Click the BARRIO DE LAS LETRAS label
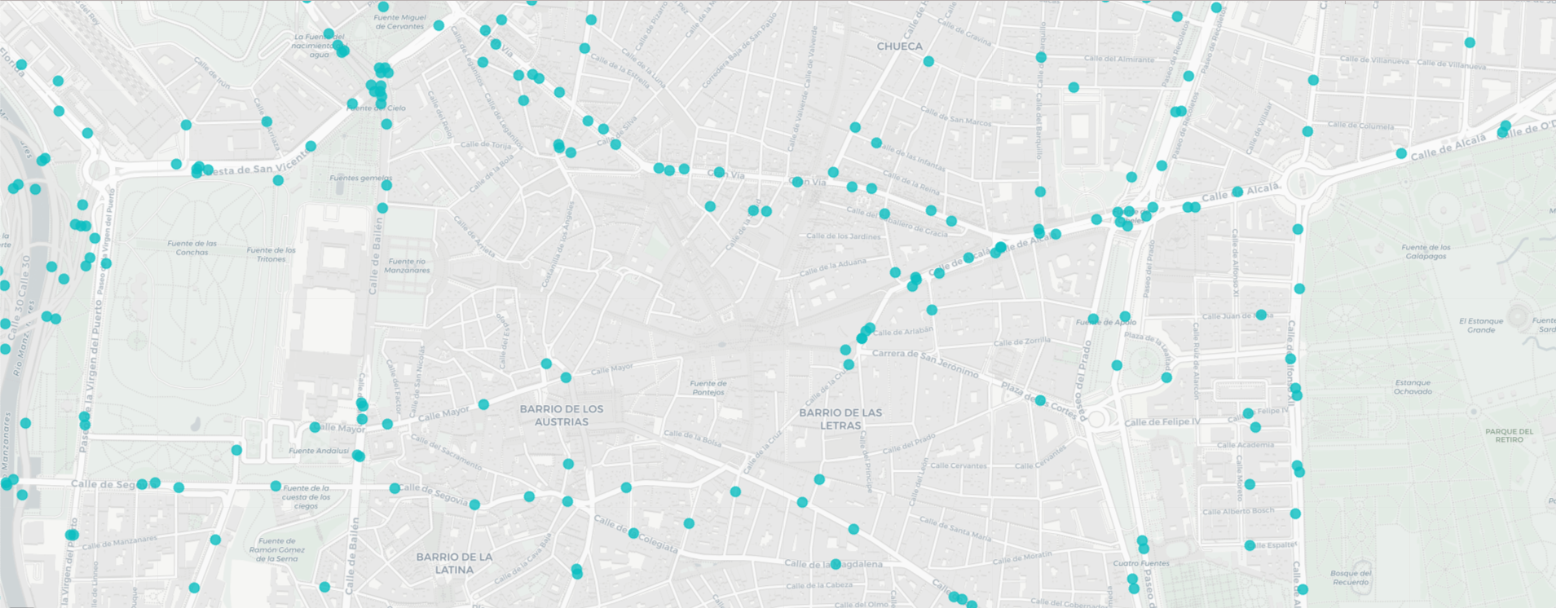Image resolution: width=1556 pixels, height=608 pixels. [x=840, y=419]
